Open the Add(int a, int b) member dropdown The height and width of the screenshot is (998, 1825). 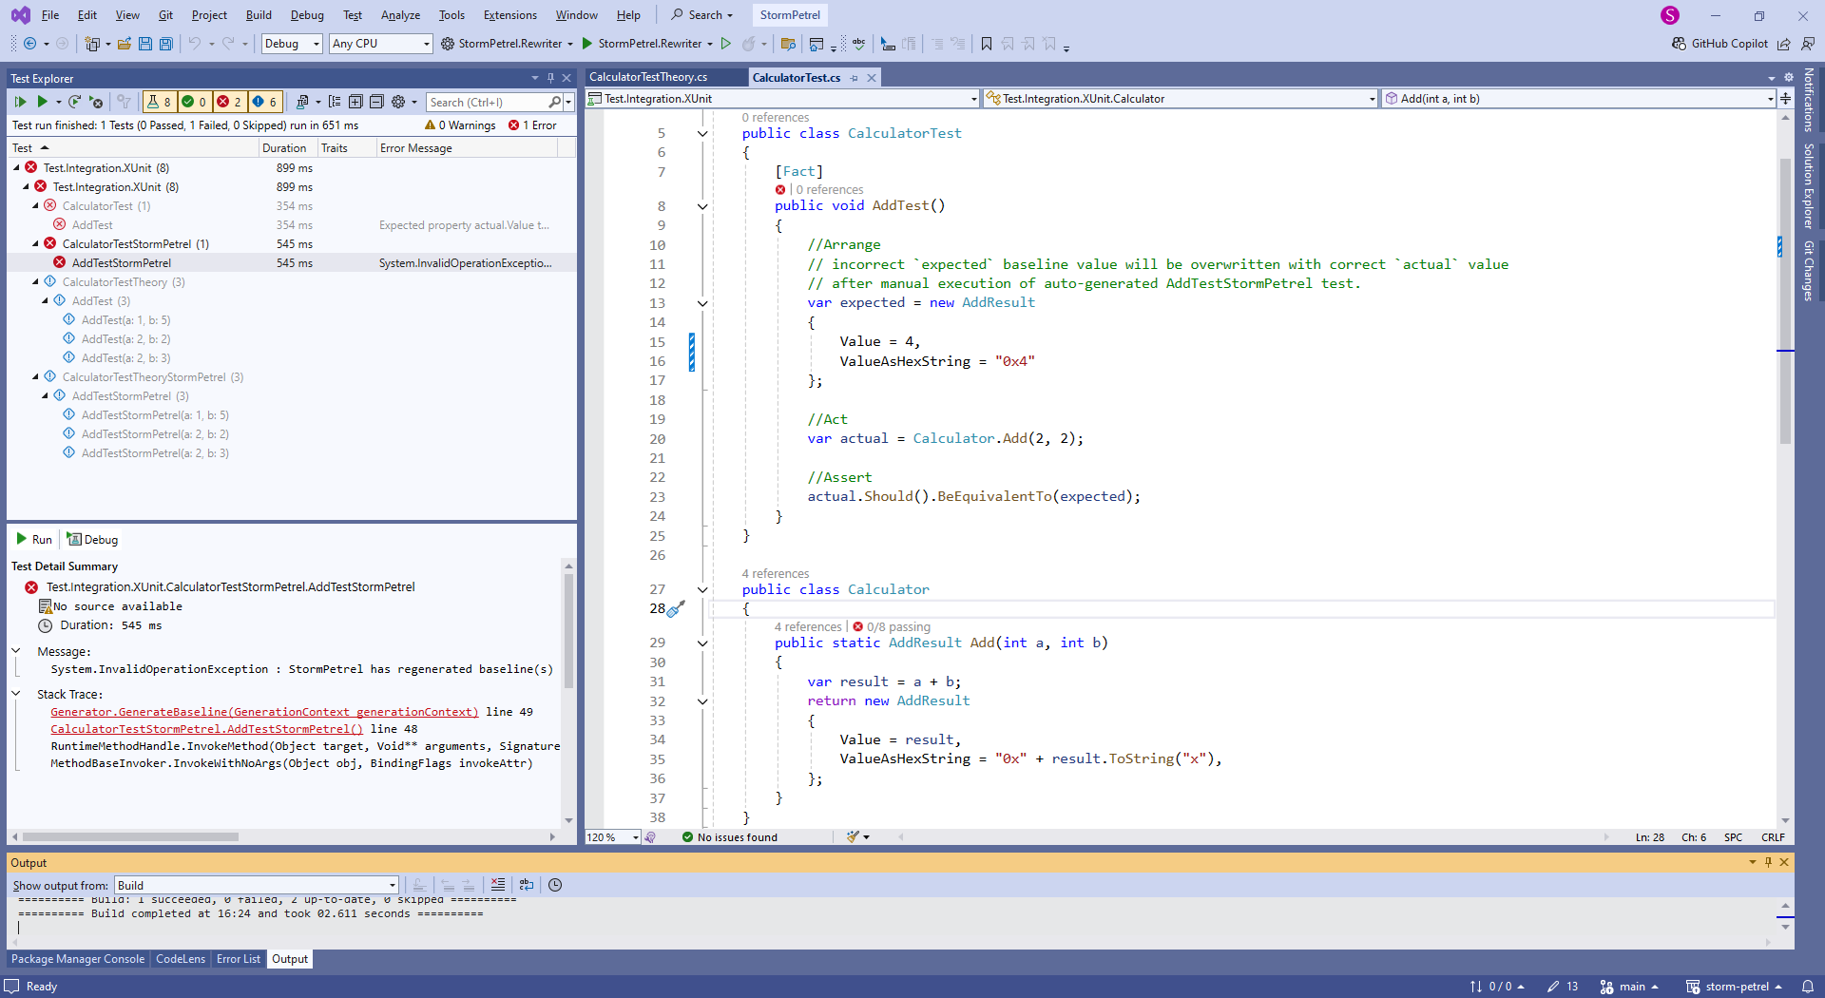click(1580, 98)
